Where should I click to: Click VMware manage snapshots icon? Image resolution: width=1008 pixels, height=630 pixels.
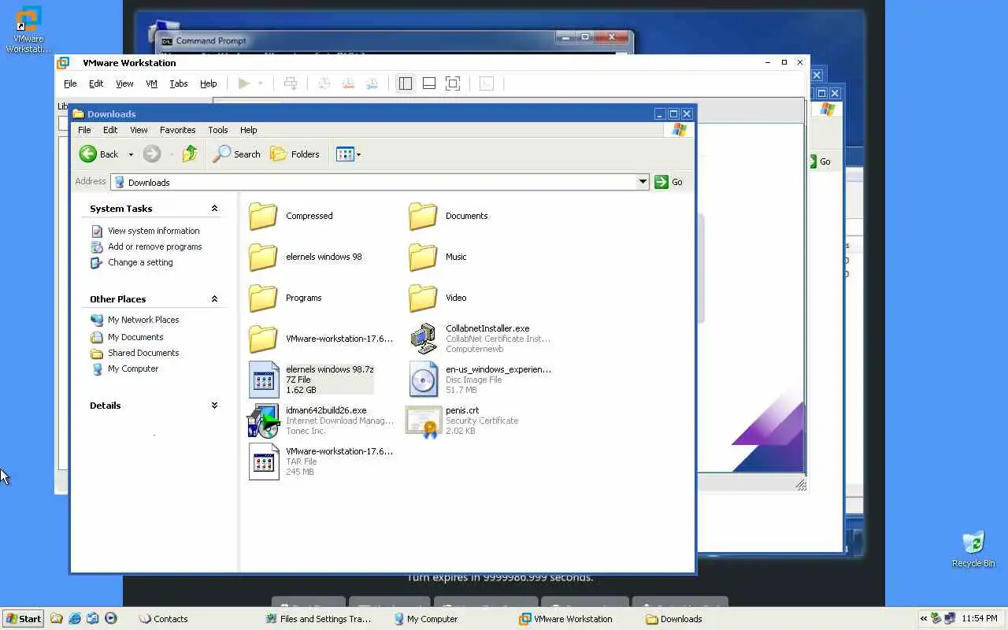point(372,83)
